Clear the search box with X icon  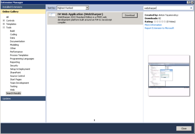coord(191,8)
